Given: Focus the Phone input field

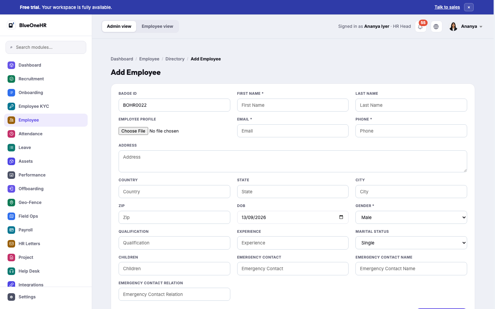Looking at the screenshot, I should [411, 131].
